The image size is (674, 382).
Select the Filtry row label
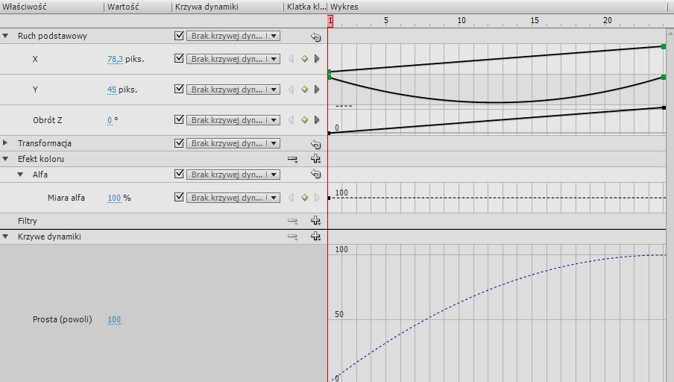(27, 221)
